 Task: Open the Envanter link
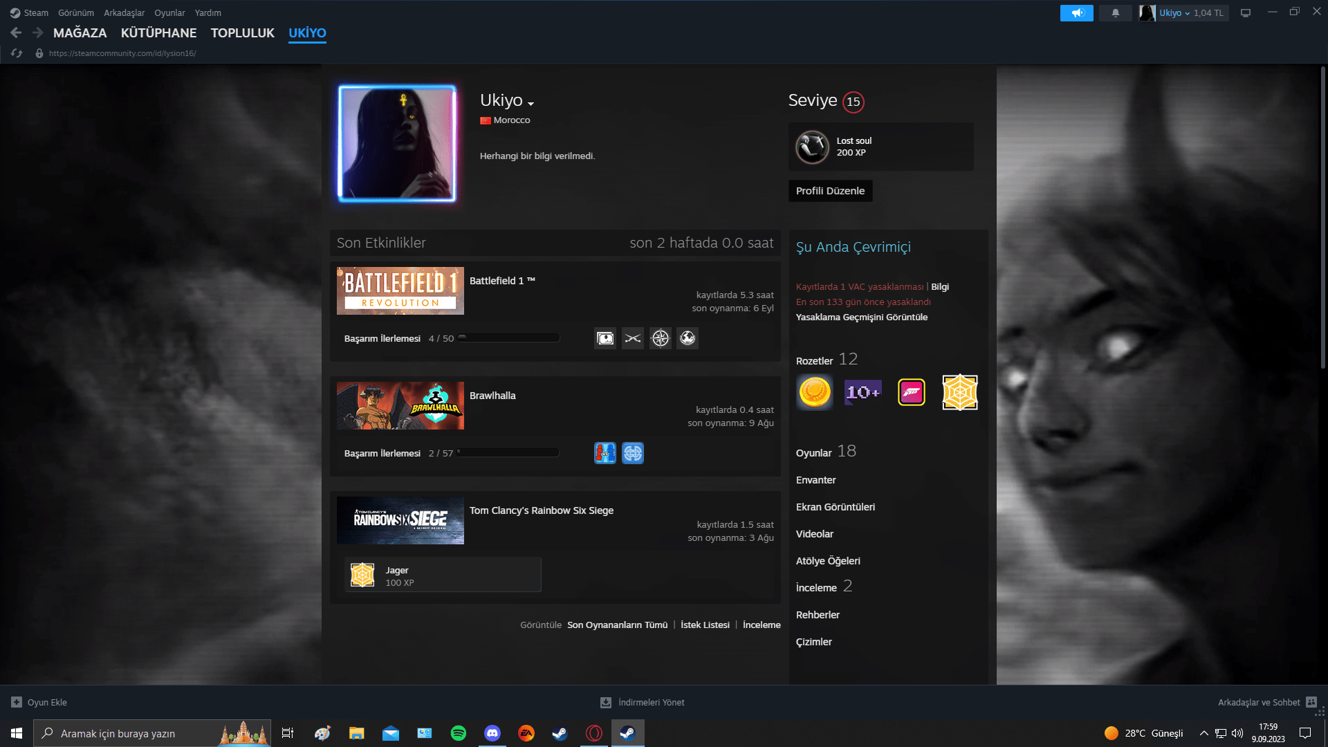coord(816,480)
